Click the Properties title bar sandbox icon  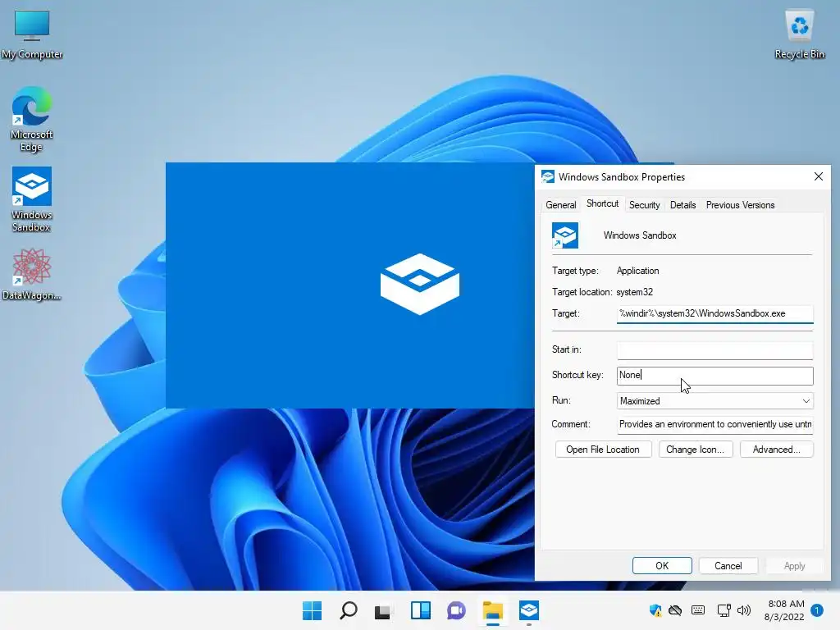[547, 177]
